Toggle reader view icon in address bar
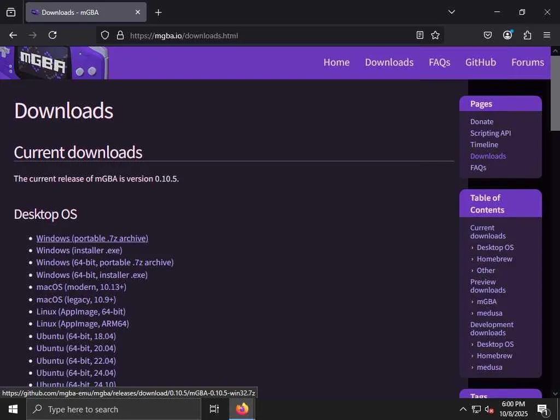560x420 pixels. click(x=420, y=35)
